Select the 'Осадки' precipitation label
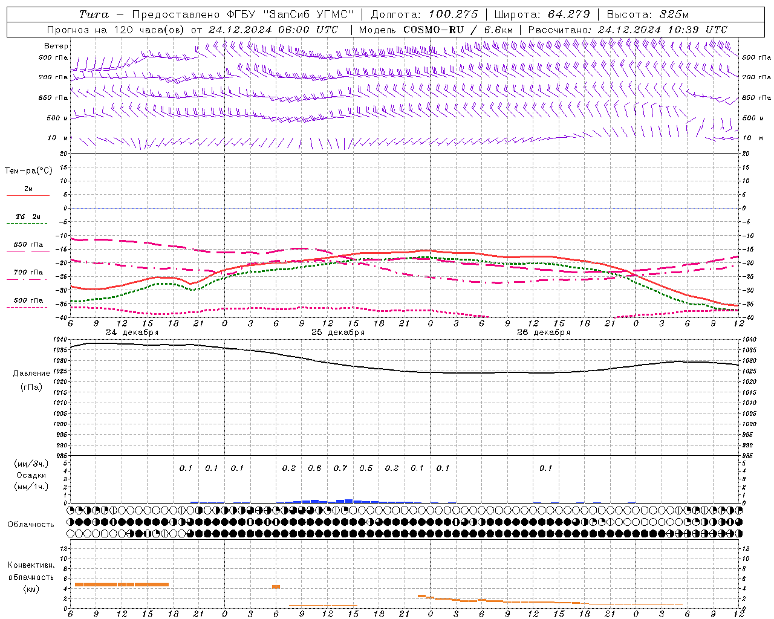The image size is (774, 619). point(31,476)
